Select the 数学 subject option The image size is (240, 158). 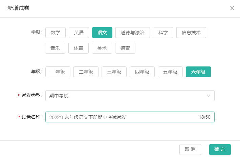(x=56, y=33)
